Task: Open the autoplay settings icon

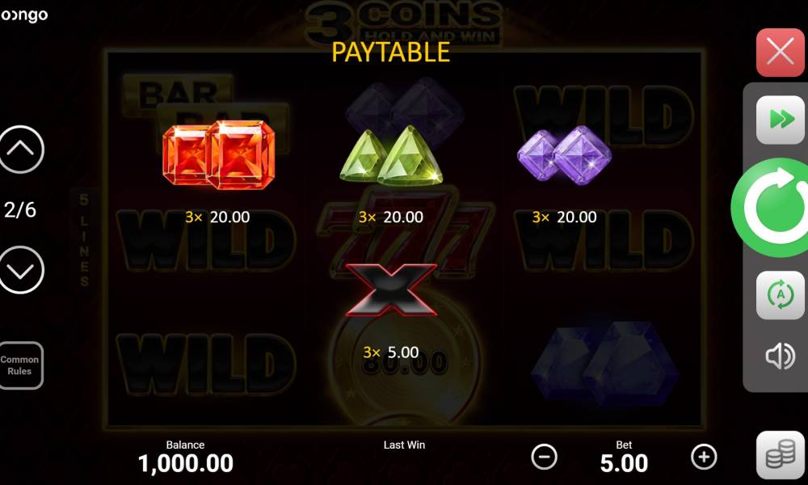Action: point(780,295)
